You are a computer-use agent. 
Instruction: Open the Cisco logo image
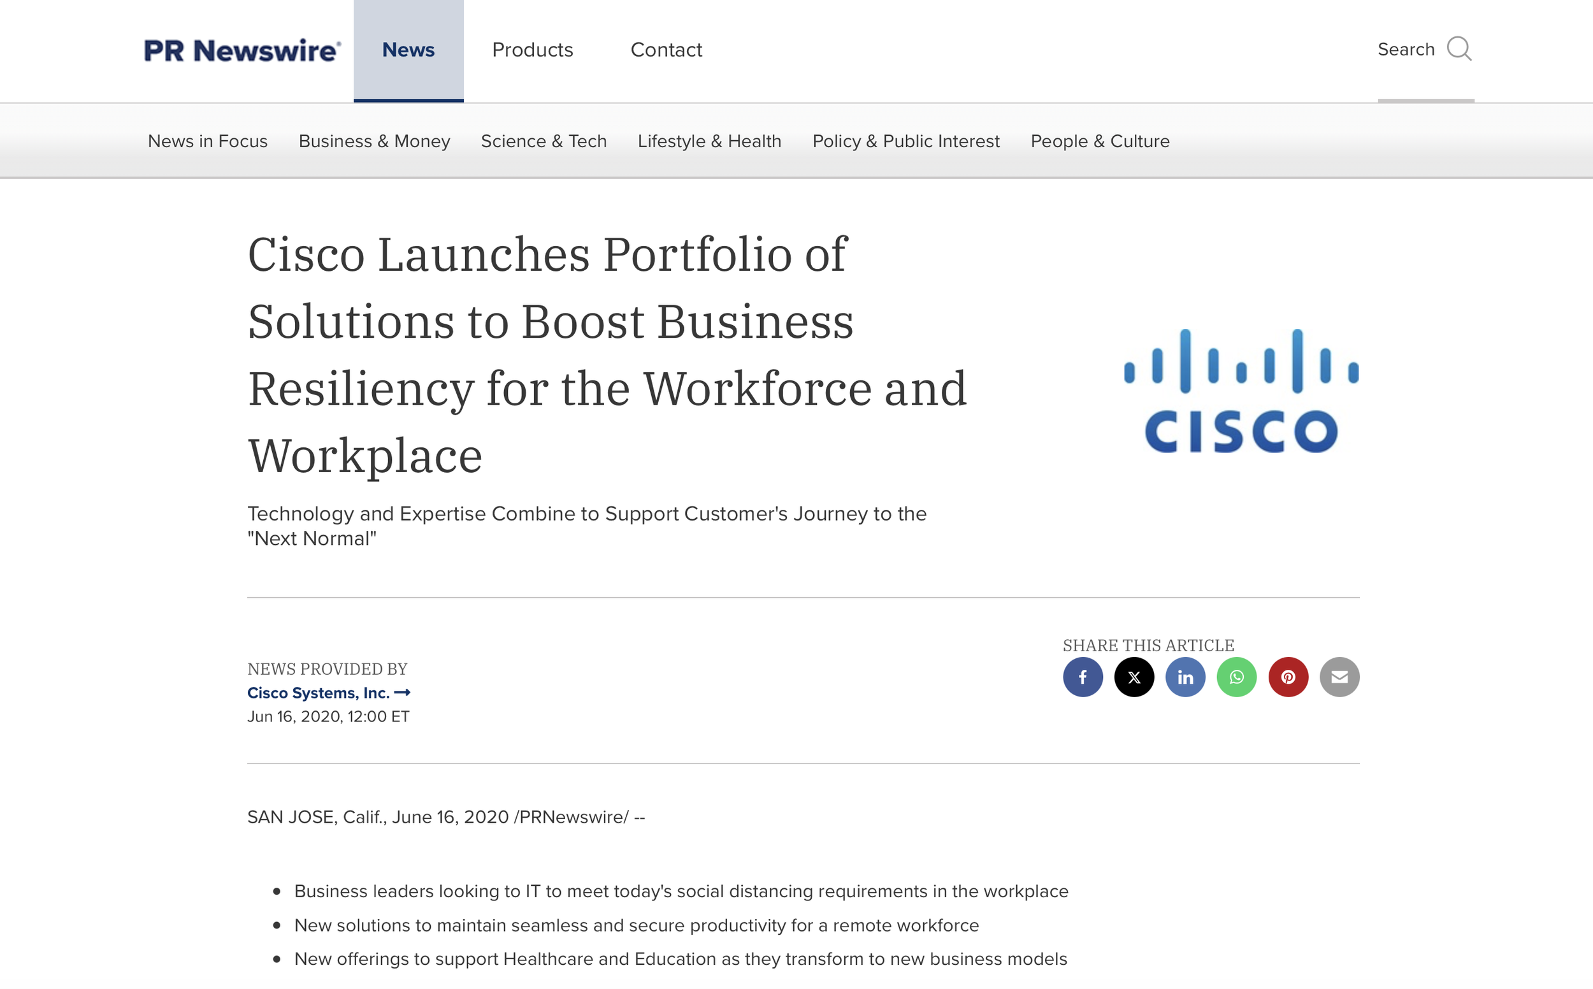point(1241,391)
